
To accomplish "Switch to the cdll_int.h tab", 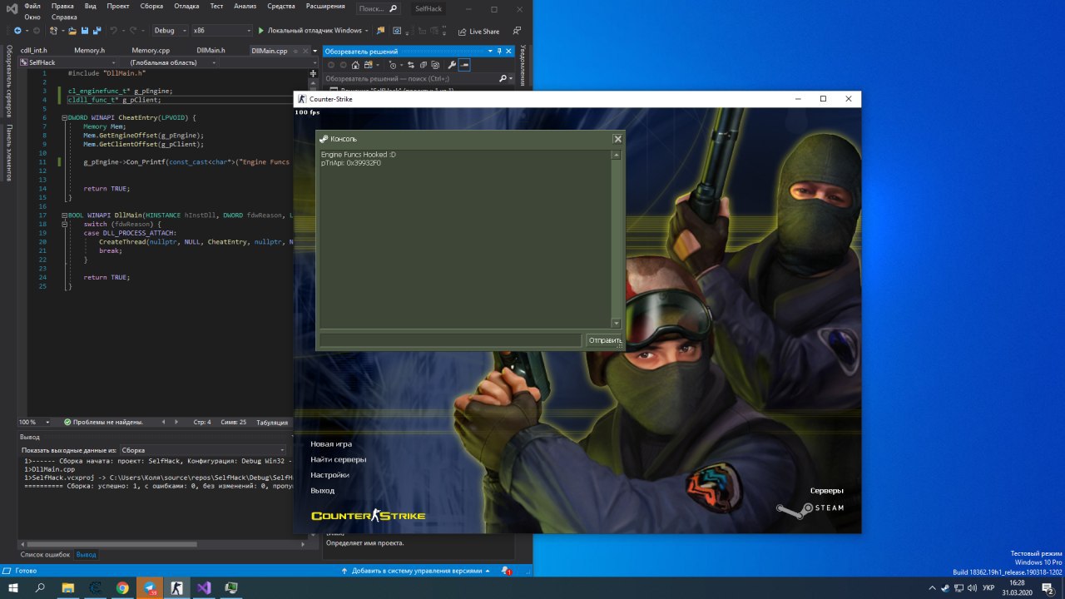I will (x=34, y=51).
